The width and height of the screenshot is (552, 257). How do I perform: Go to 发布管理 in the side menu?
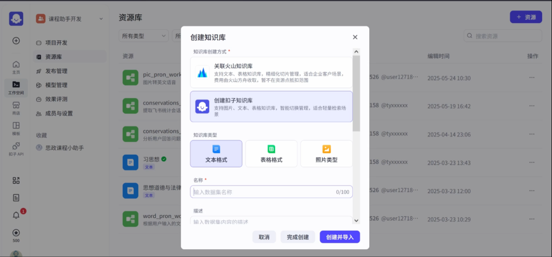(x=56, y=71)
